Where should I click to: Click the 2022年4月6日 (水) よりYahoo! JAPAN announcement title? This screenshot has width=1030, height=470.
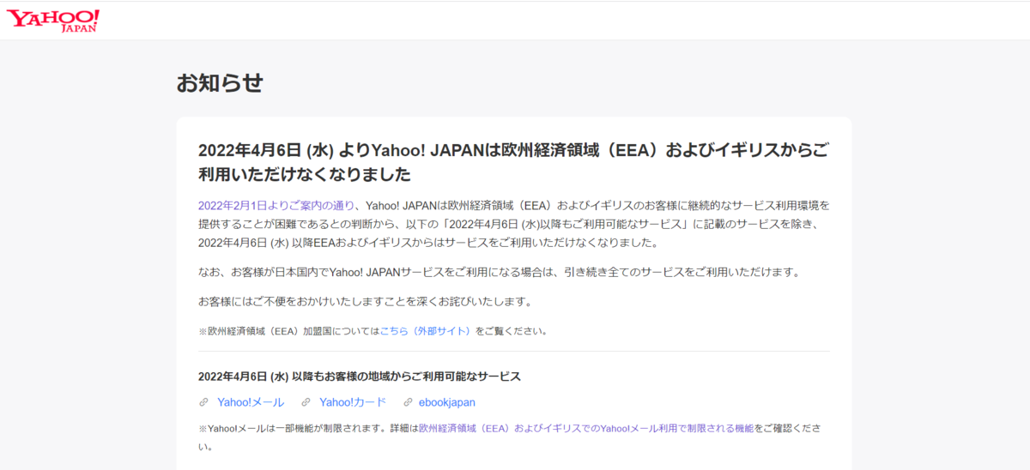click(x=513, y=162)
